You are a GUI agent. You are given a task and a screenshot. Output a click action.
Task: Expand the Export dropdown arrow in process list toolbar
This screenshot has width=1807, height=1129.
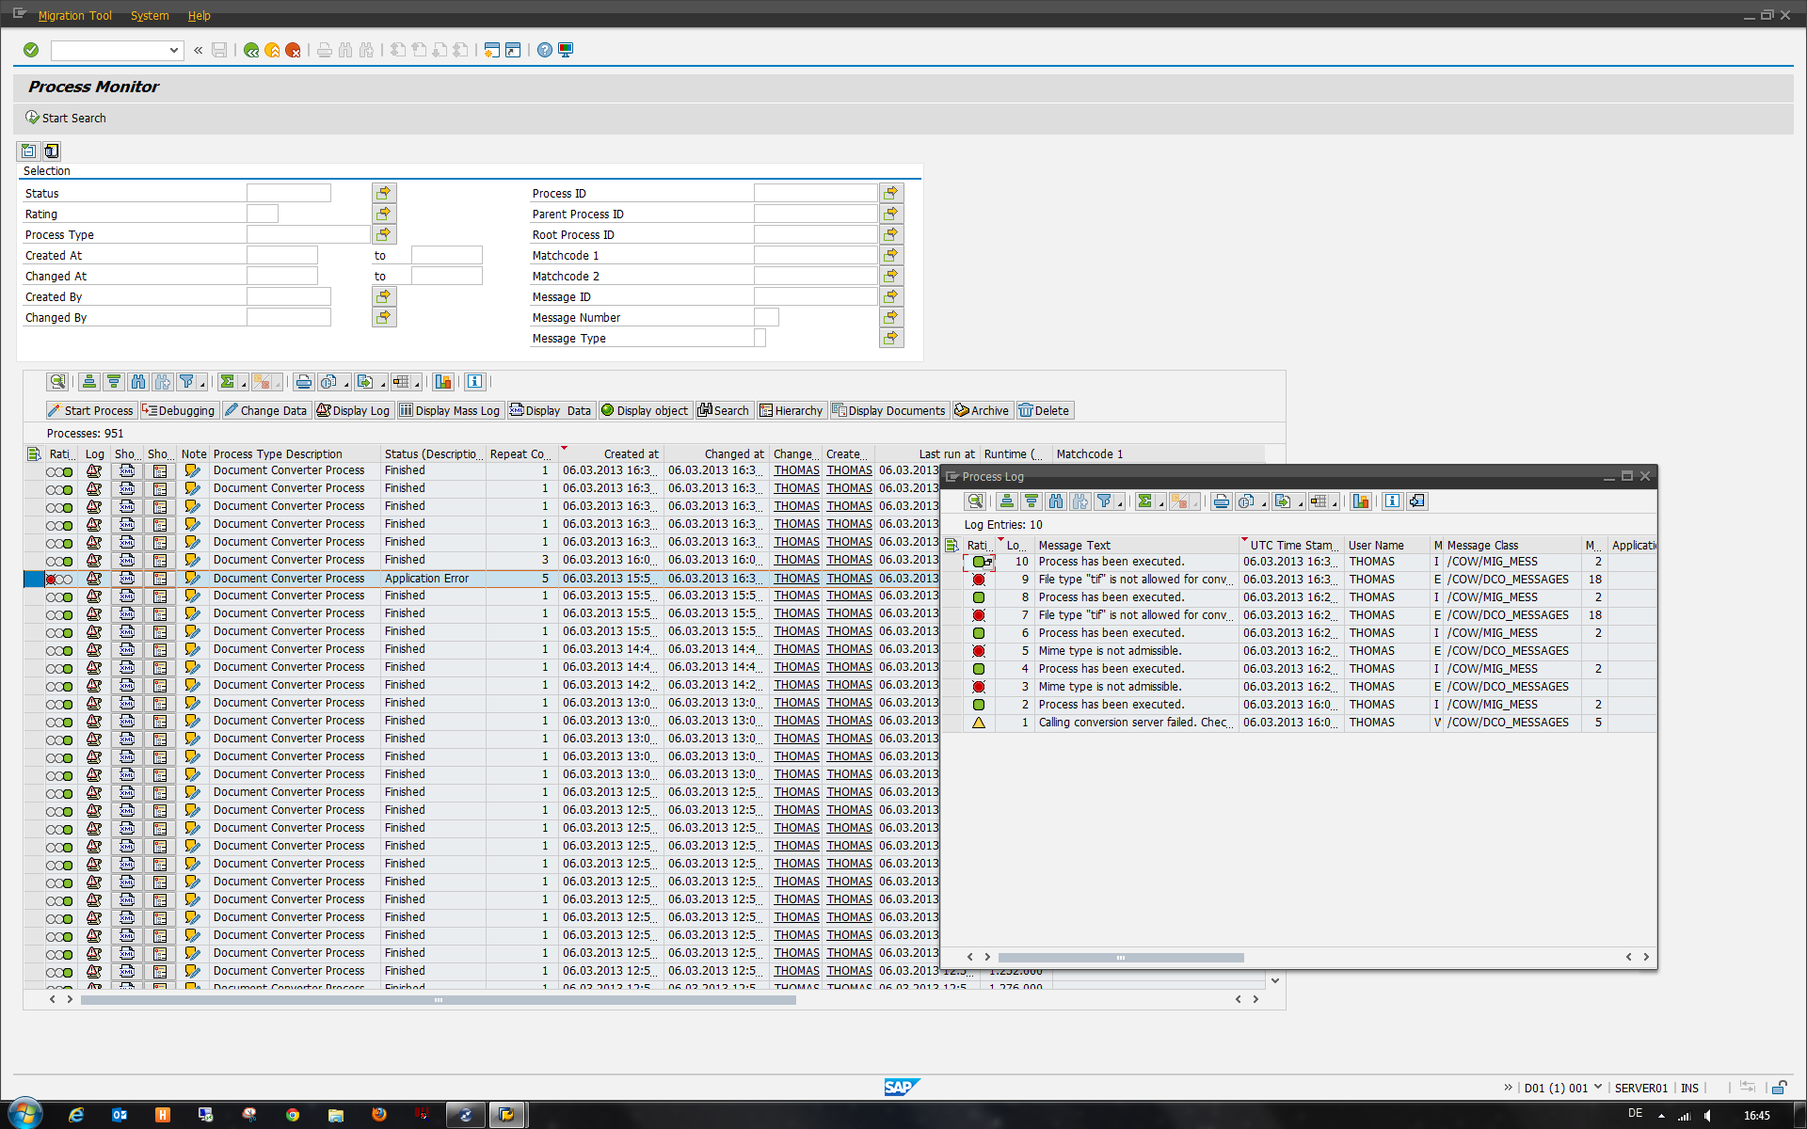383,384
